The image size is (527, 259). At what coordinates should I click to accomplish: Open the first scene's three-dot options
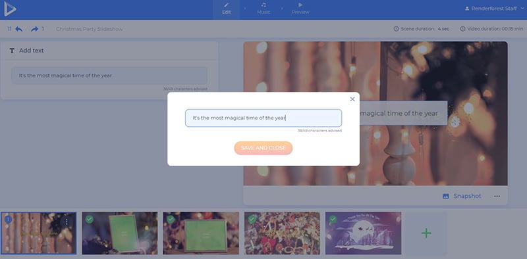[67, 222]
